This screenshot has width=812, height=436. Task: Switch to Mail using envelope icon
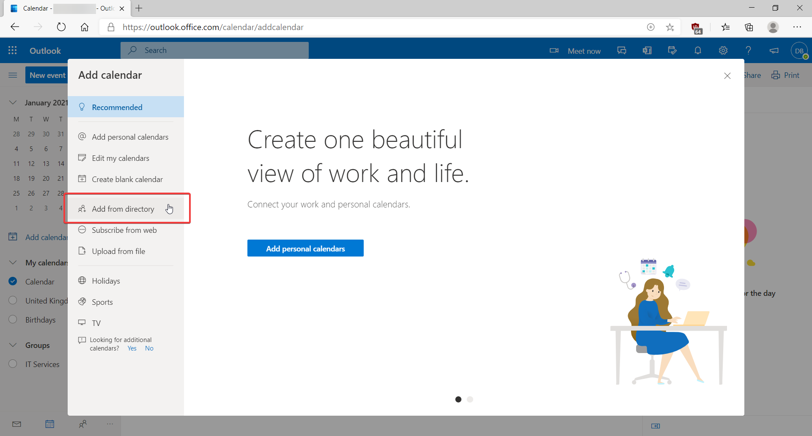[x=17, y=424]
